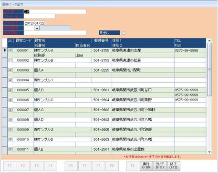Click the F8 function button
Viewport: 218px width, 173px height.
coord(112,166)
